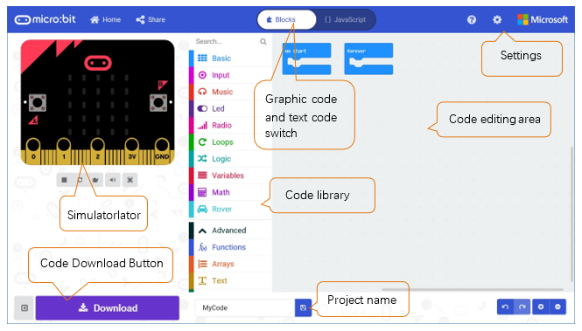The height and width of the screenshot is (331, 582).
Task: Open the Radio block category
Action: click(x=230, y=125)
